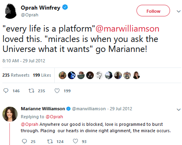Open the @marwilliamson mention in Oprah's tweet
Viewport: 182px width, 145px height.
pyautogui.click(x=127, y=29)
